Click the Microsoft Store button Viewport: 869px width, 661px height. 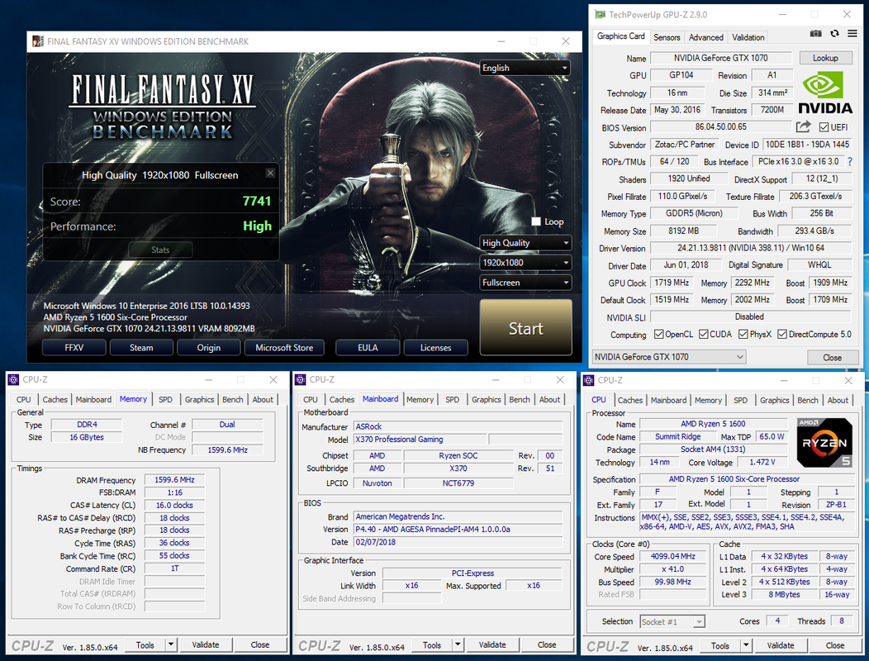(284, 348)
